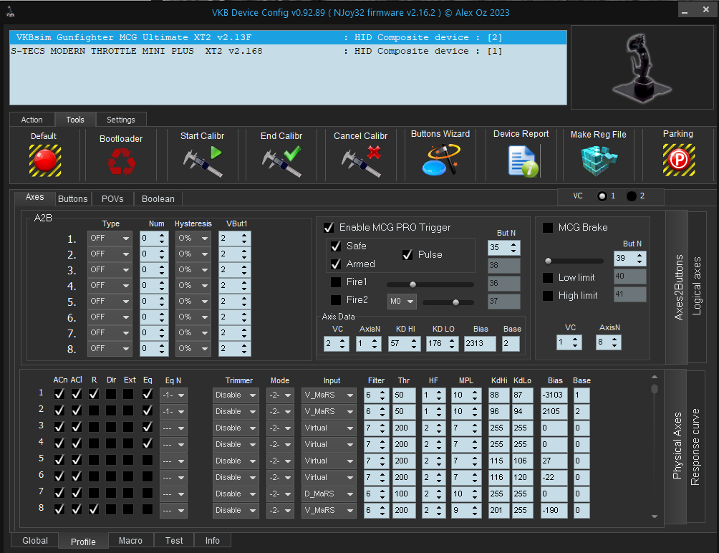Click the red Default reset icon
The height and width of the screenshot is (553, 719).
pos(44,160)
